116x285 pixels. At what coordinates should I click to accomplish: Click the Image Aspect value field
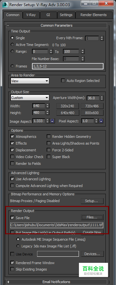[x=39, y=121]
